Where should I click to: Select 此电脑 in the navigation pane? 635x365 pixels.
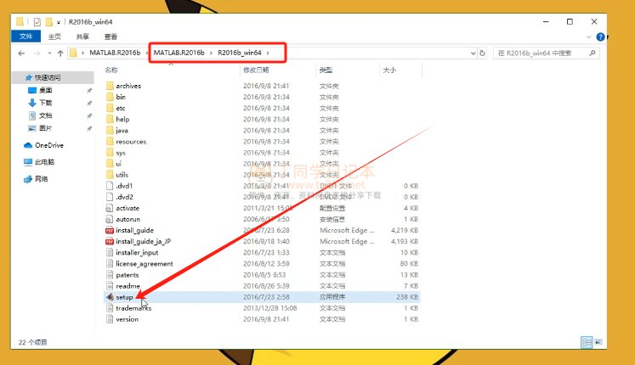[x=44, y=161]
